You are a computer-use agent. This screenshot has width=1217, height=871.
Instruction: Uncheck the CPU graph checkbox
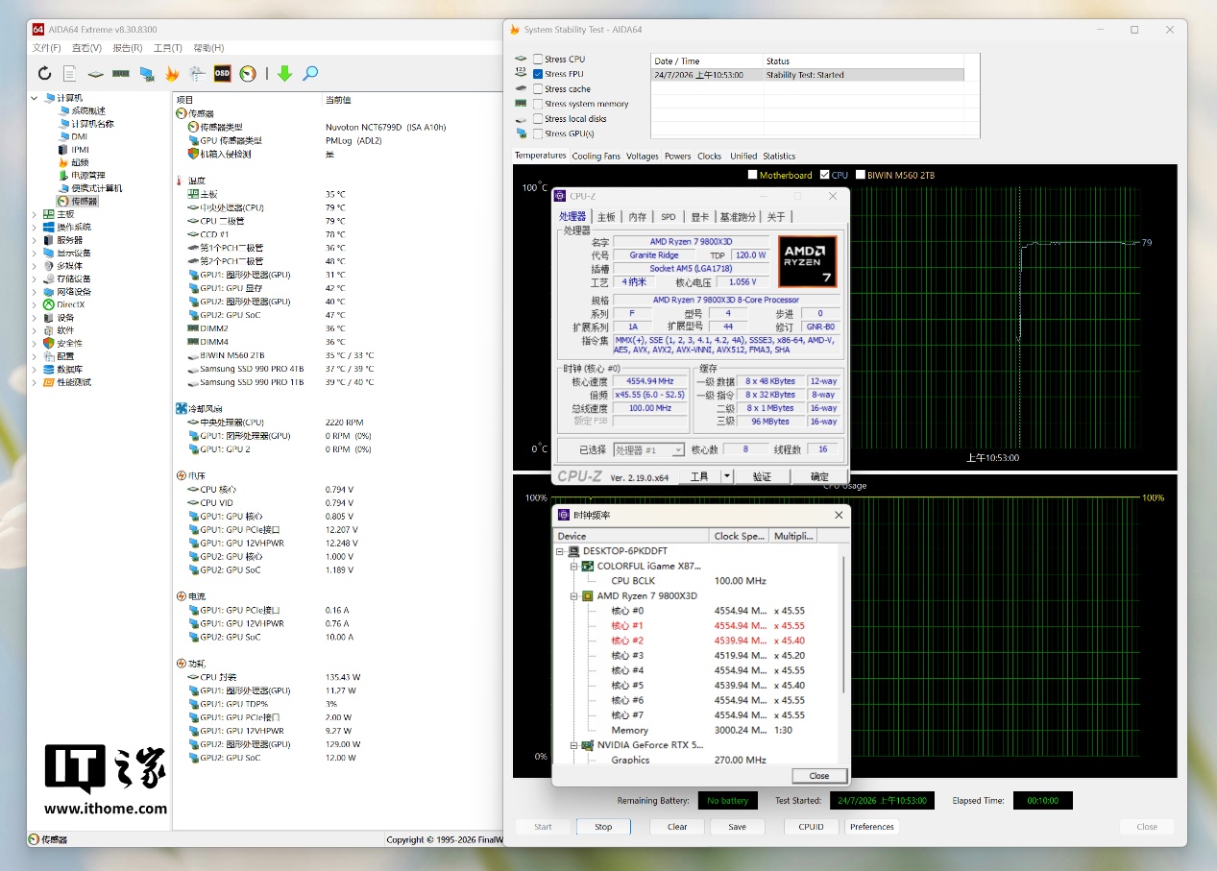(825, 175)
